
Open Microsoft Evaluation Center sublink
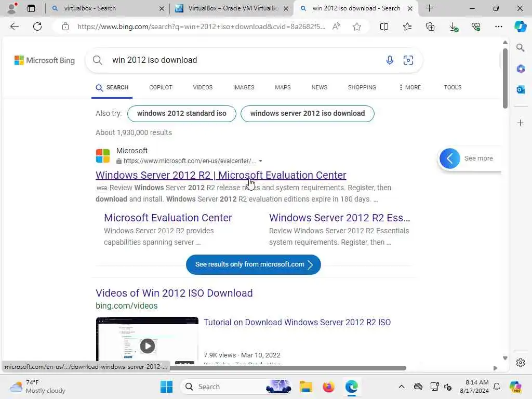click(x=168, y=218)
